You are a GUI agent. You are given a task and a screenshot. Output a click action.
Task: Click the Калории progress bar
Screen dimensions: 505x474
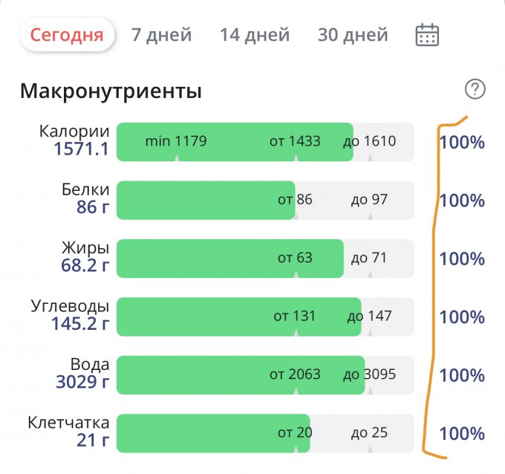pos(265,141)
